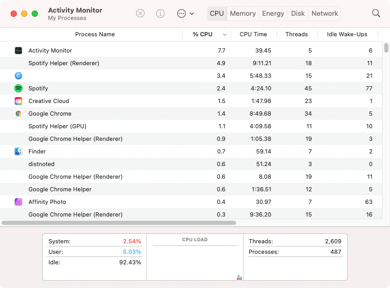Sort by % CPU column header

(x=202, y=34)
